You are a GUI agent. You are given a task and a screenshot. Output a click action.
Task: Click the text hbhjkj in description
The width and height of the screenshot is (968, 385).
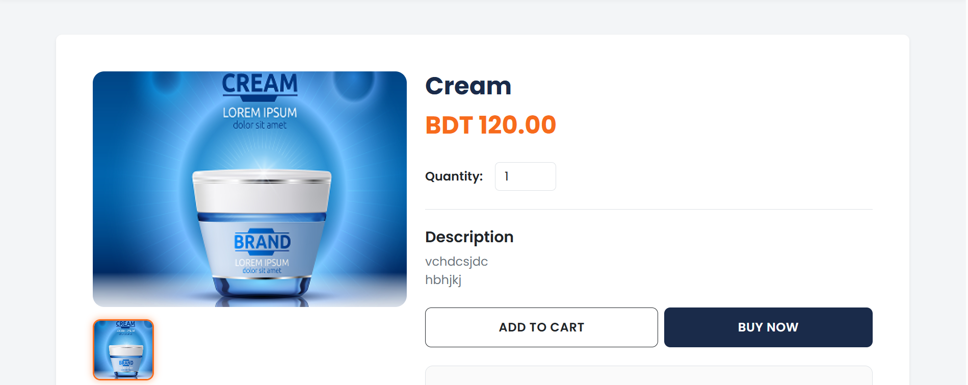443,279
